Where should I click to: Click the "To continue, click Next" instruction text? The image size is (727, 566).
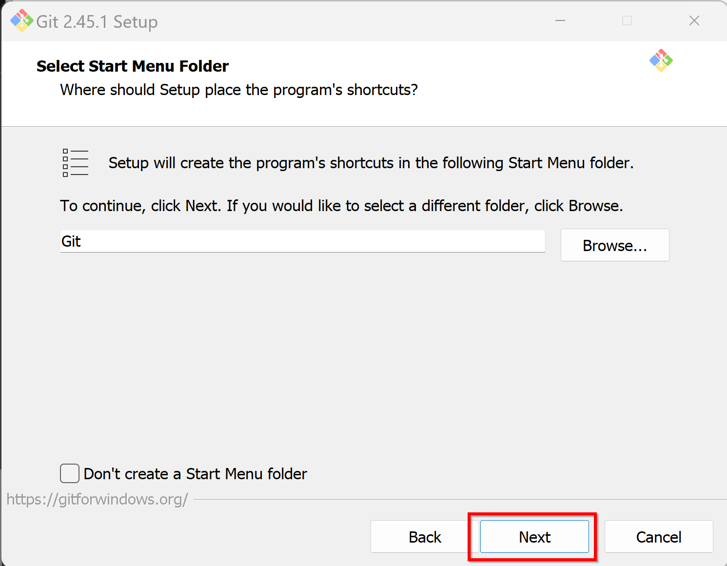341,206
